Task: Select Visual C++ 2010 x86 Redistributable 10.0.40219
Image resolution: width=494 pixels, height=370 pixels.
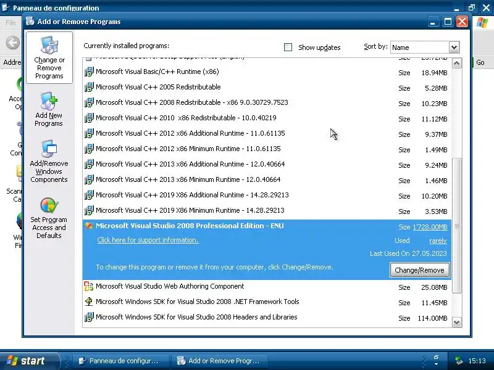Action: click(x=267, y=118)
